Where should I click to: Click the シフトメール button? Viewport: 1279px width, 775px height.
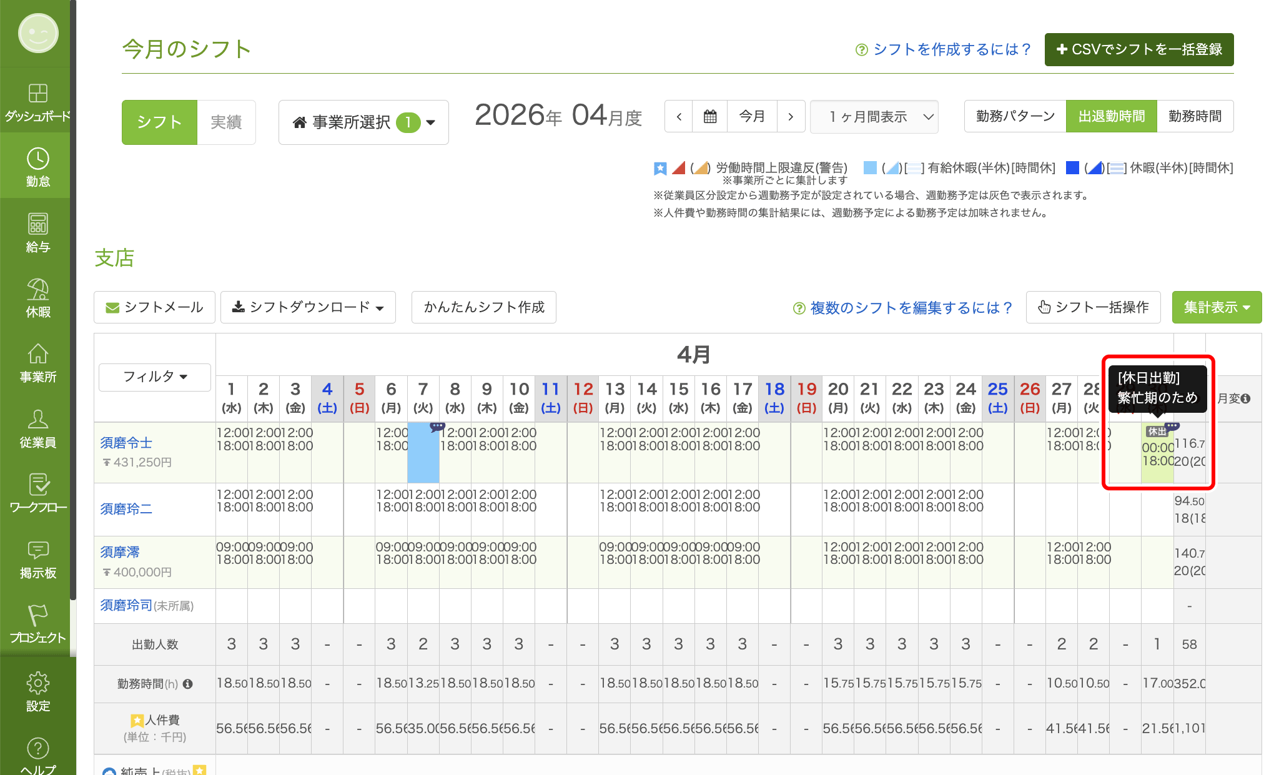click(154, 307)
